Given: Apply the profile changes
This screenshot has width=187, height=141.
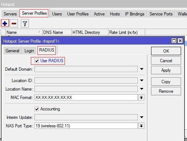Looking at the screenshot, I should pos(166,70).
